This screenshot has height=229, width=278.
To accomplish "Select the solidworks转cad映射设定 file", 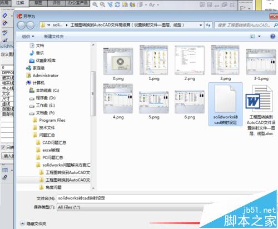I will 225,104.
